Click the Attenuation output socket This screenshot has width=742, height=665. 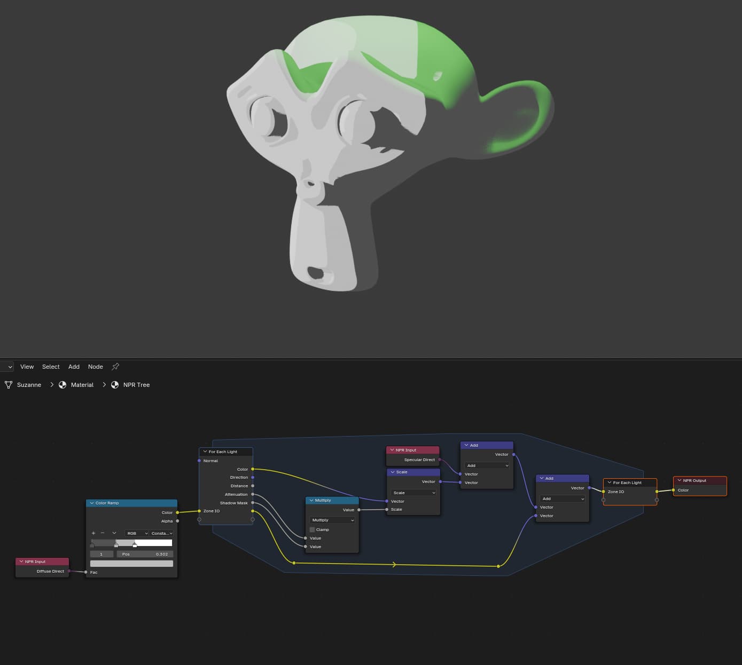tap(253, 494)
